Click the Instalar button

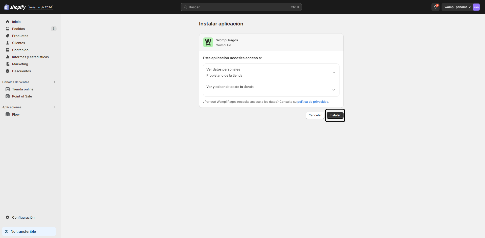tap(335, 115)
